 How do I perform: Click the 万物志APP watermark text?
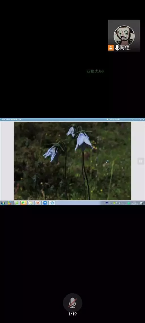coord(95,71)
